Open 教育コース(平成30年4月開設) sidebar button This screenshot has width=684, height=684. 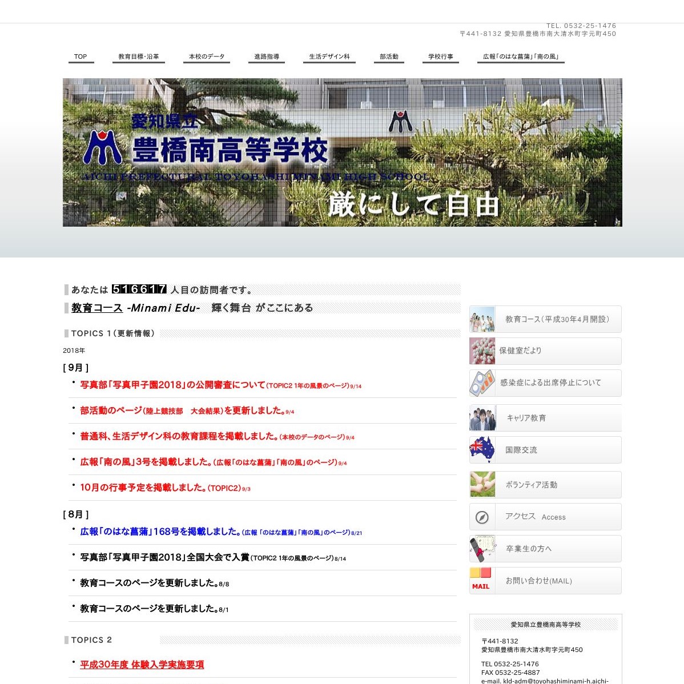tap(546, 319)
